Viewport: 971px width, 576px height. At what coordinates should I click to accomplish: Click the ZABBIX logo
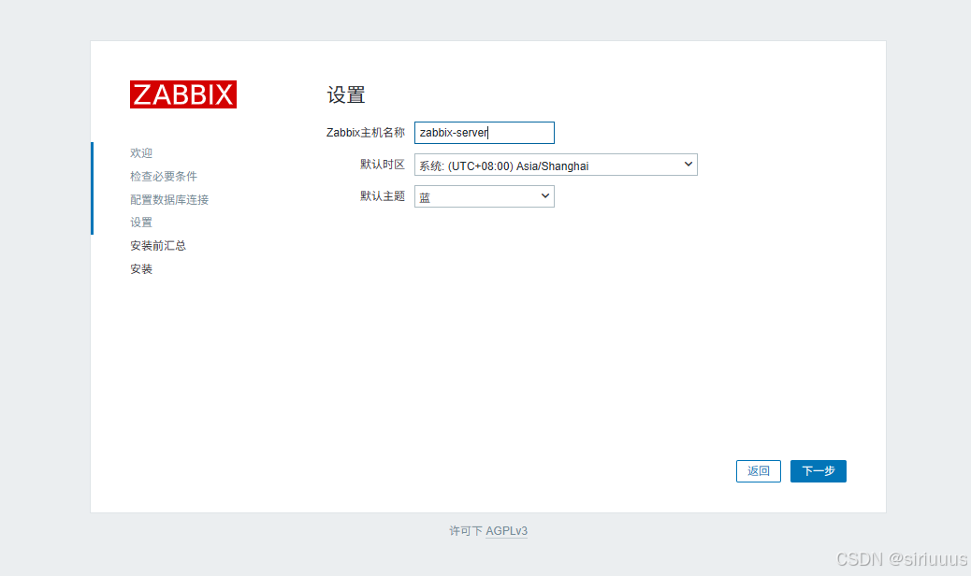coord(183,94)
